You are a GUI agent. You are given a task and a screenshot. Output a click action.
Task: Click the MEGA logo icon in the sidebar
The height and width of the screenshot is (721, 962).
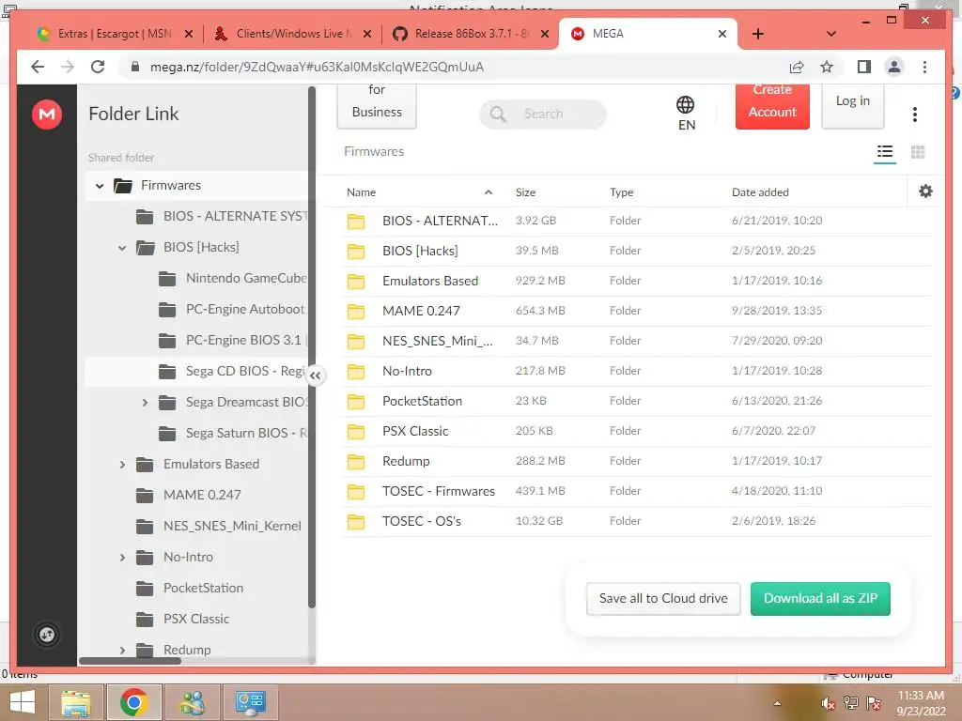(x=47, y=114)
